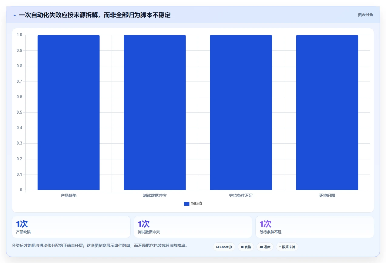The image size is (386, 263).
Task: Click the 产品缺陷 x-axis label
Action: (69, 195)
